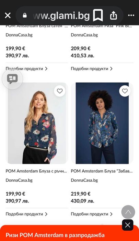
Task: Favorite the floral blouse with heart icon
Action: (x=60, y=91)
